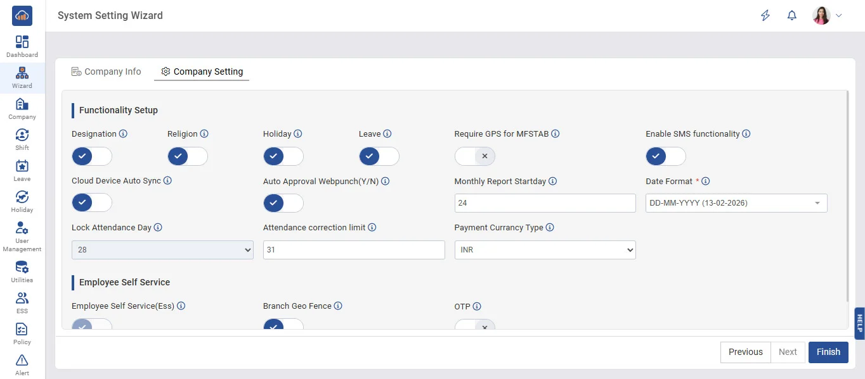
Task: Open the Shift sidebar icon
Action: click(x=22, y=139)
